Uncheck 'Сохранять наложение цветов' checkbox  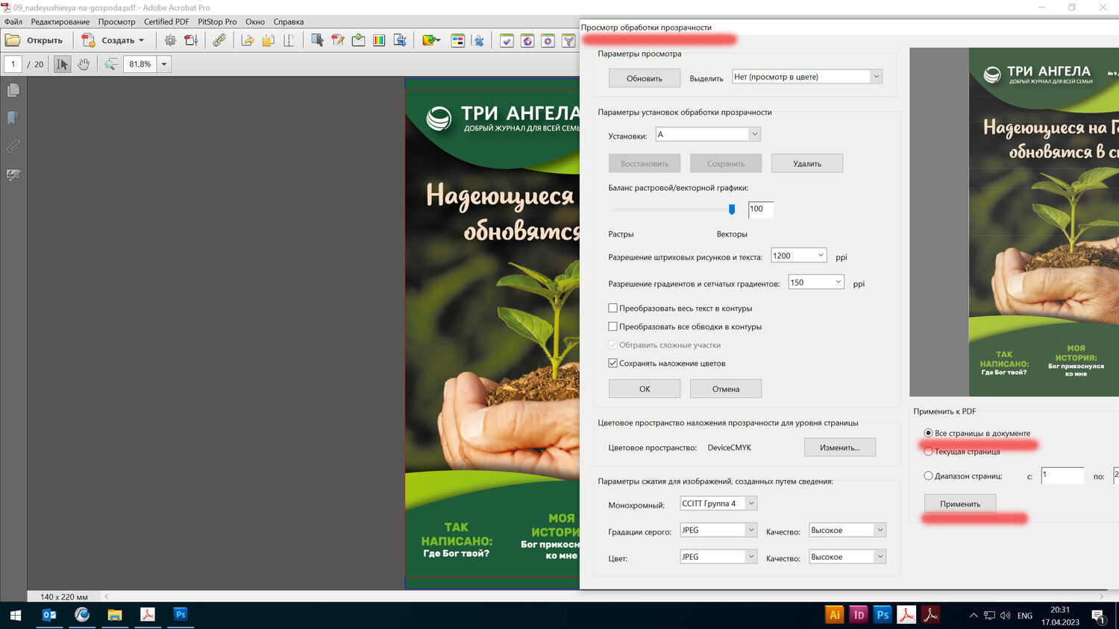click(x=613, y=363)
